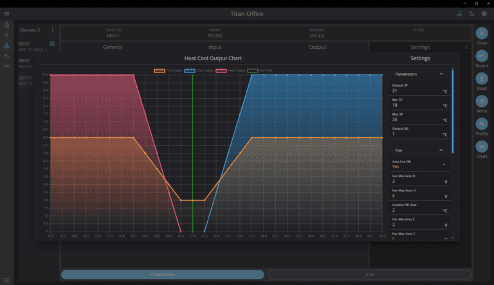
Task: Click the Fan Min Auto H field
Action: click(x=419, y=179)
